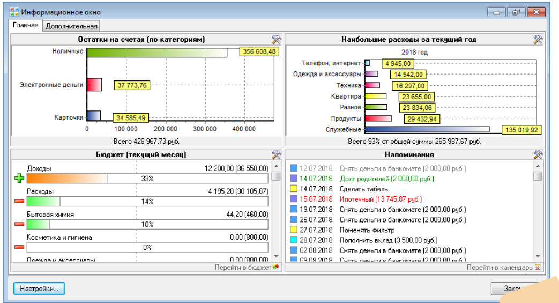
Task: Click the red minus icon beside Расходы
Action: tap(19, 201)
